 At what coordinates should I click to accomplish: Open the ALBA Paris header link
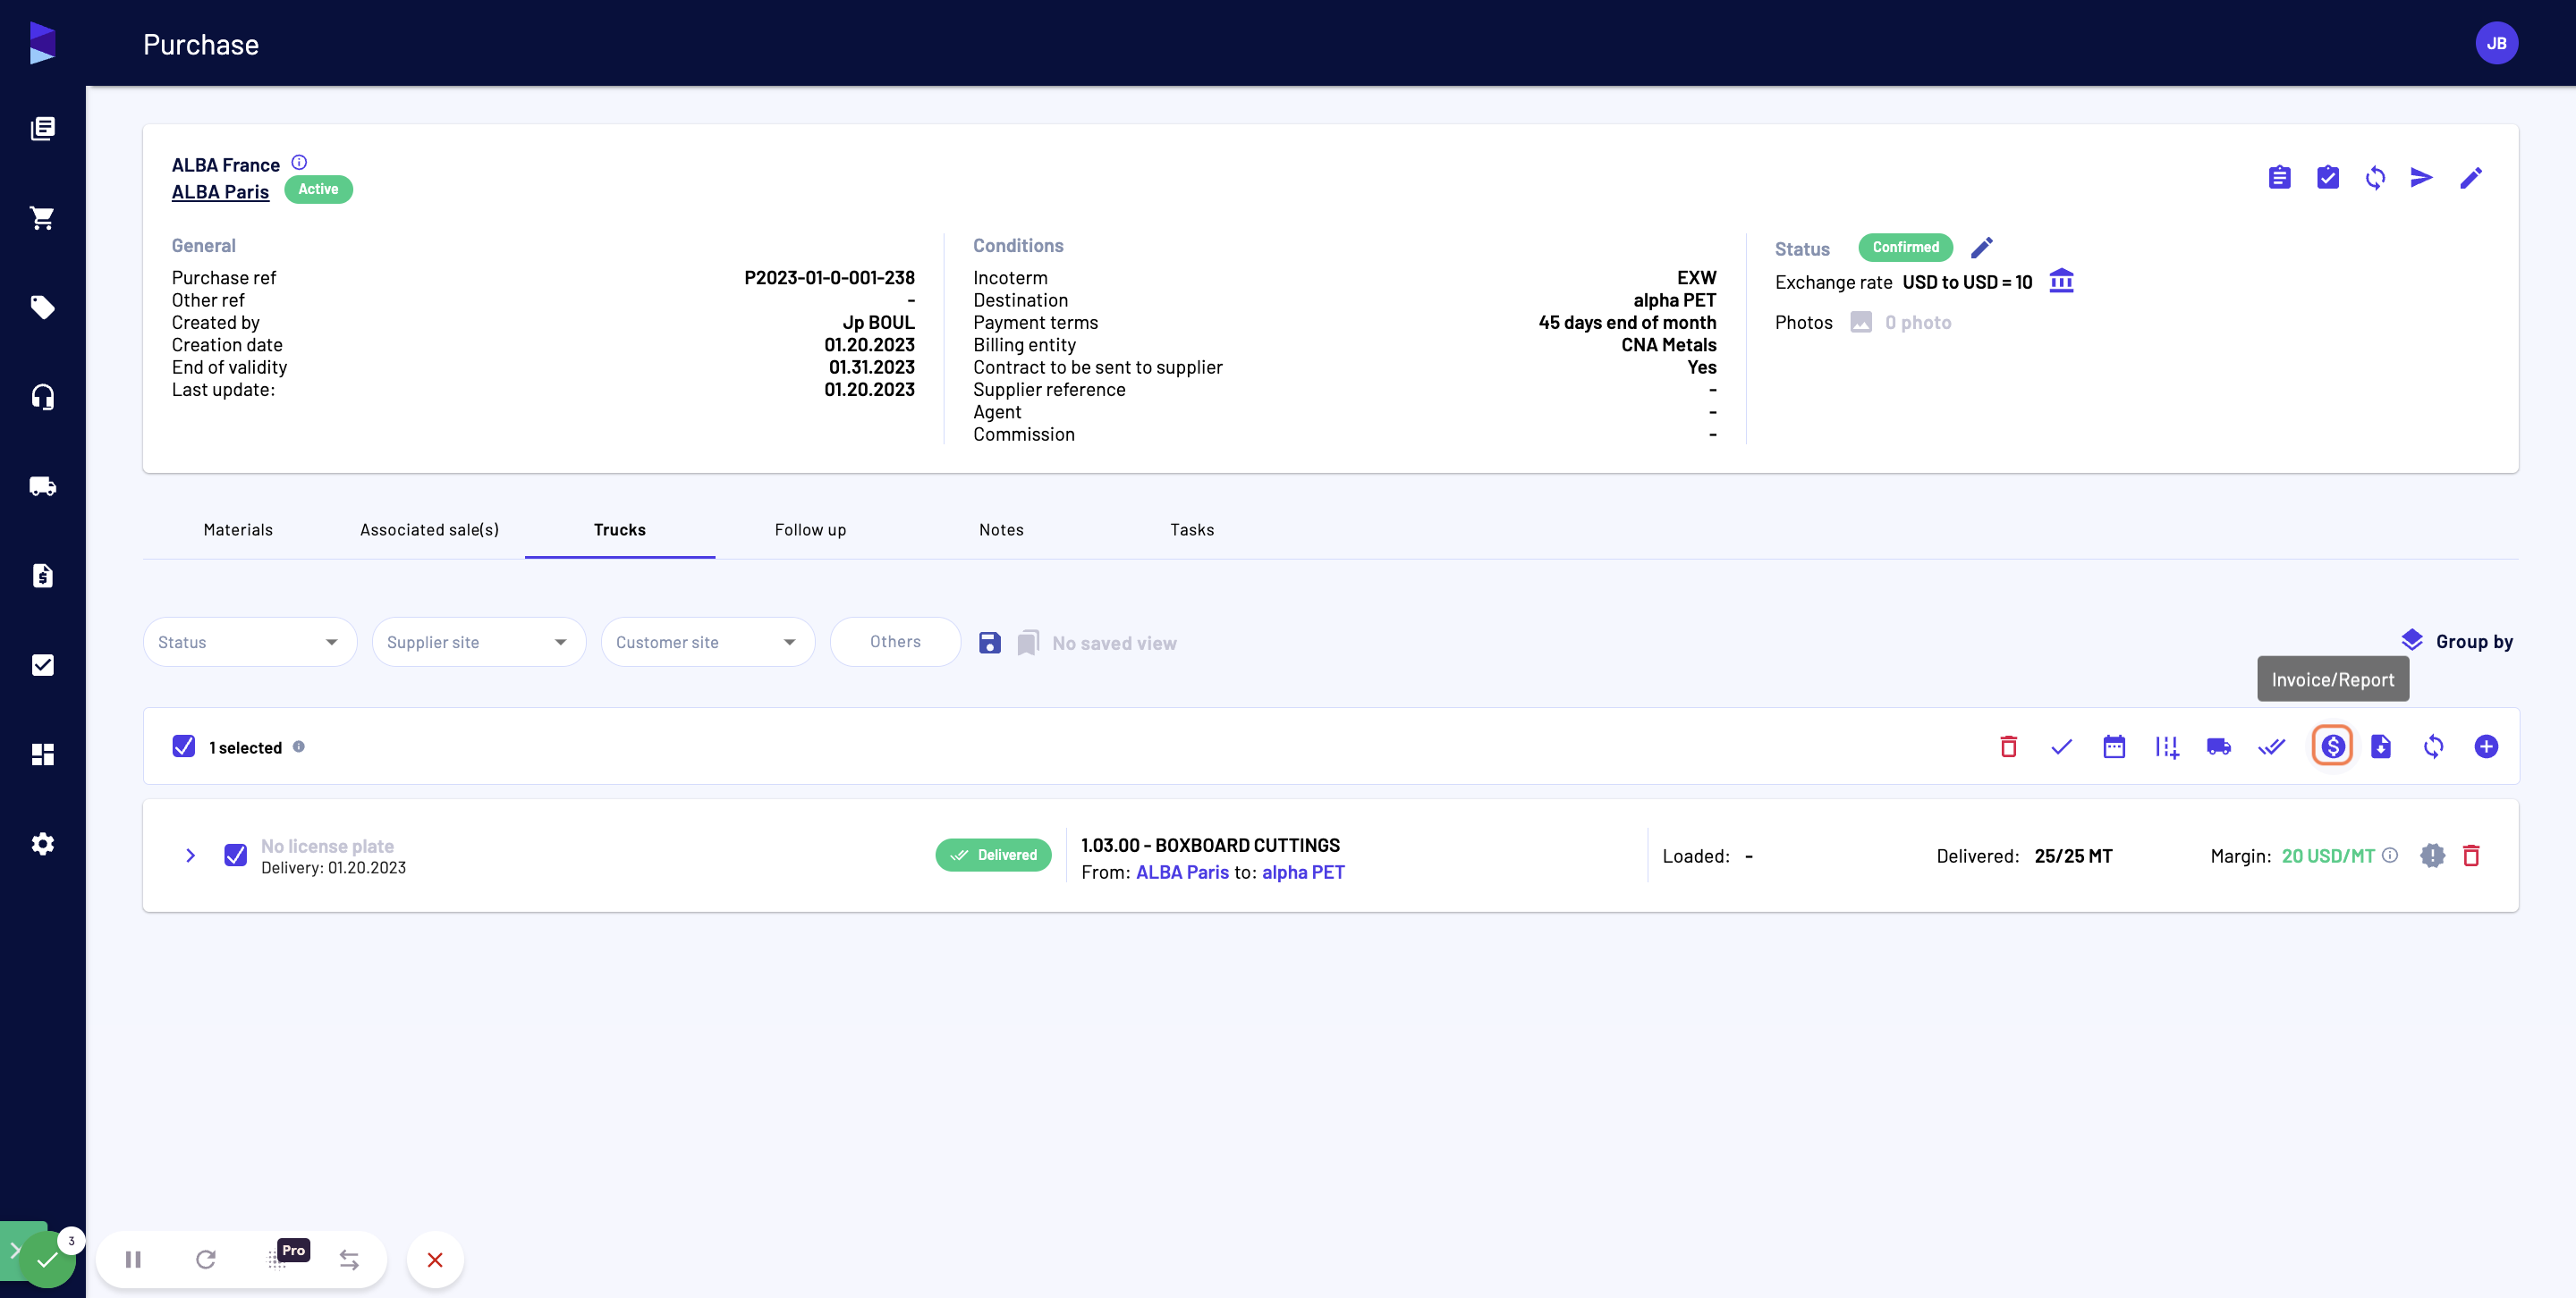coord(220,192)
